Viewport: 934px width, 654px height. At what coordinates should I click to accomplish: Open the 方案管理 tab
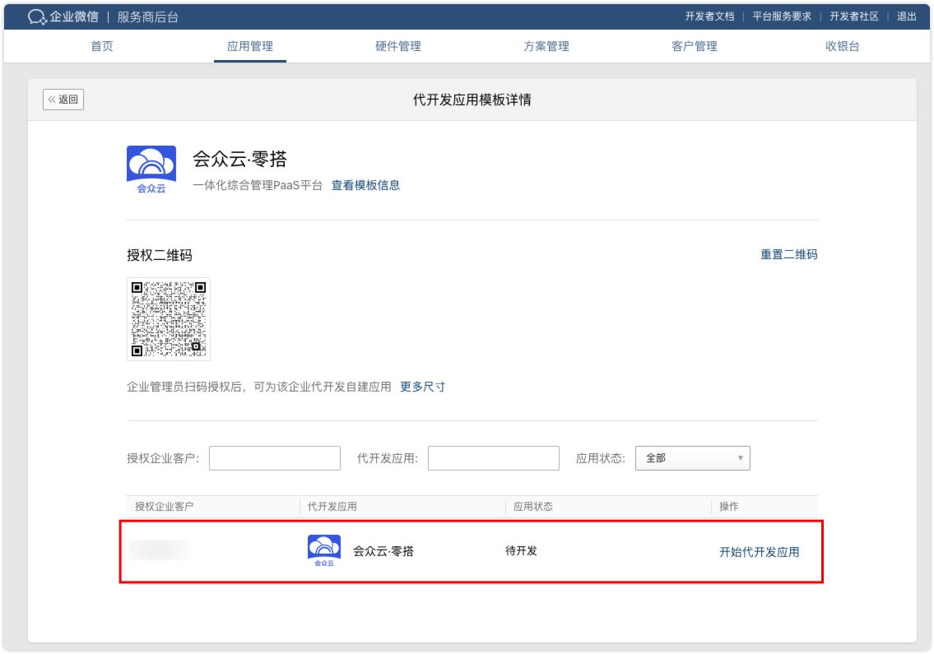pos(546,47)
